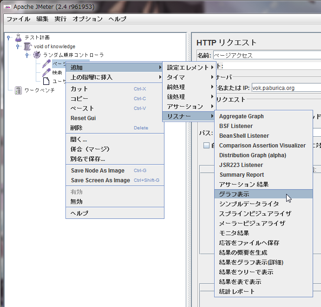Click the テスト計画 flask icon
The image size is (321, 307).
click(19, 38)
